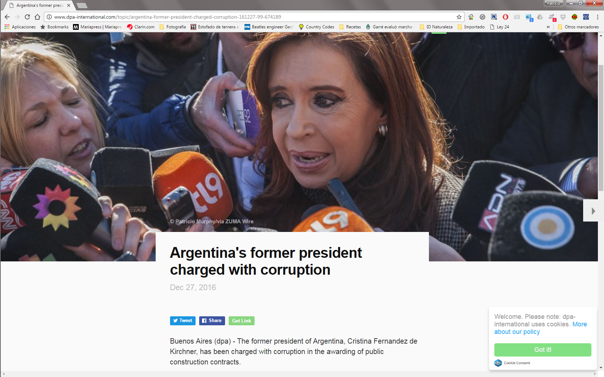Open the Otros marcadores bookmarks folder

click(x=578, y=27)
